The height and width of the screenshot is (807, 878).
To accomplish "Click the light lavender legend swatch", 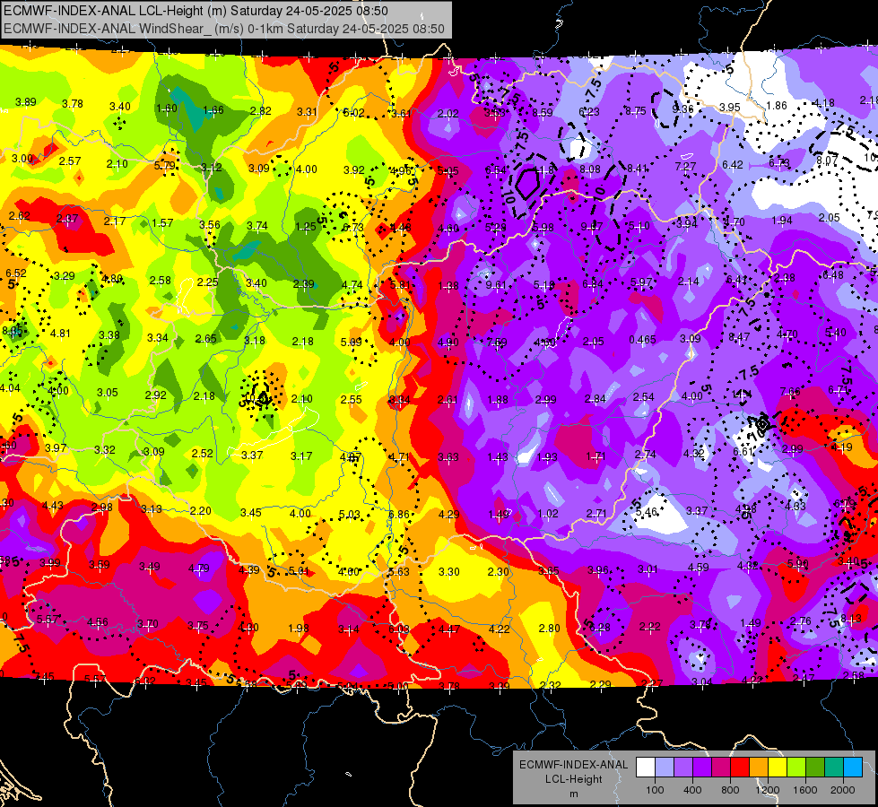I will pyautogui.click(x=665, y=768).
